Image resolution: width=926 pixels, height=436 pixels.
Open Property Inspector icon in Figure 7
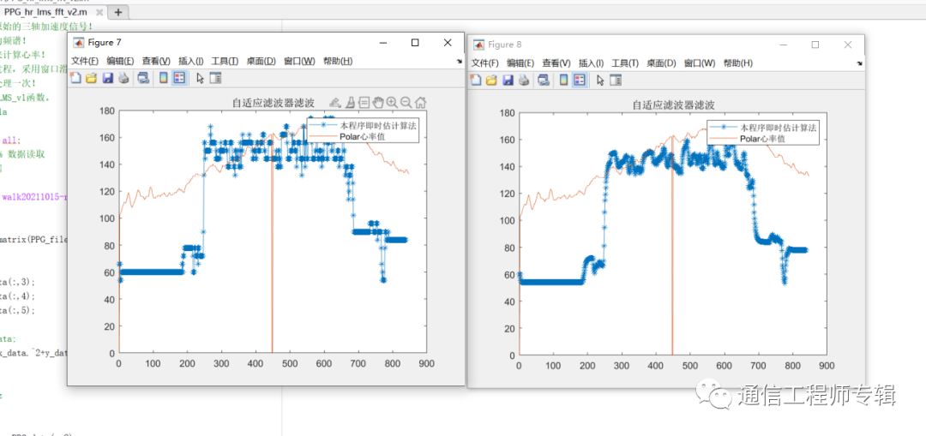point(215,78)
